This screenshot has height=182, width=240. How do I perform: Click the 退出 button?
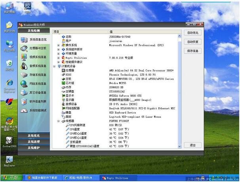tap(193, 145)
